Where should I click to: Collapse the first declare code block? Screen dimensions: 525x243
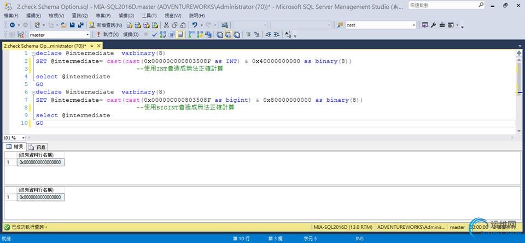(x=33, y=54)
